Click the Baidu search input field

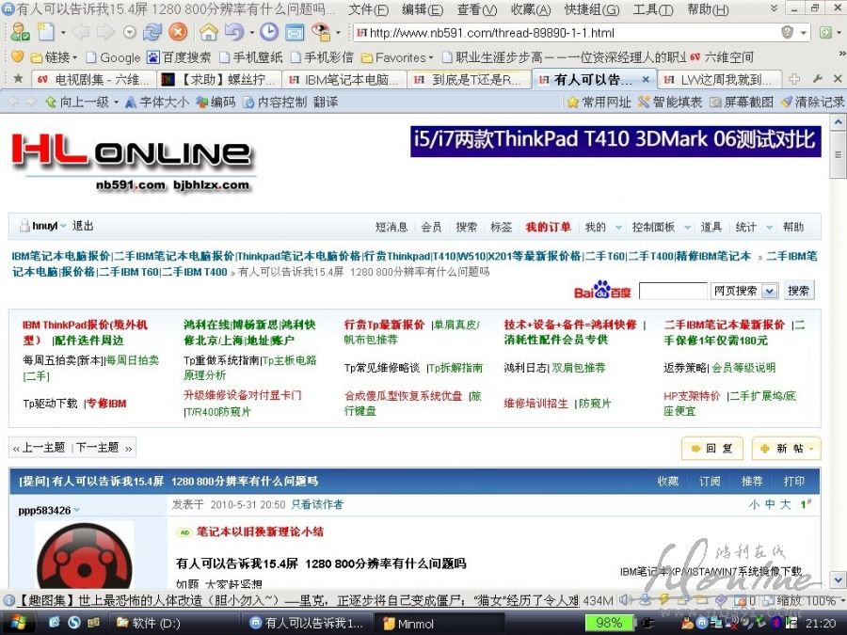click(673, 291)
